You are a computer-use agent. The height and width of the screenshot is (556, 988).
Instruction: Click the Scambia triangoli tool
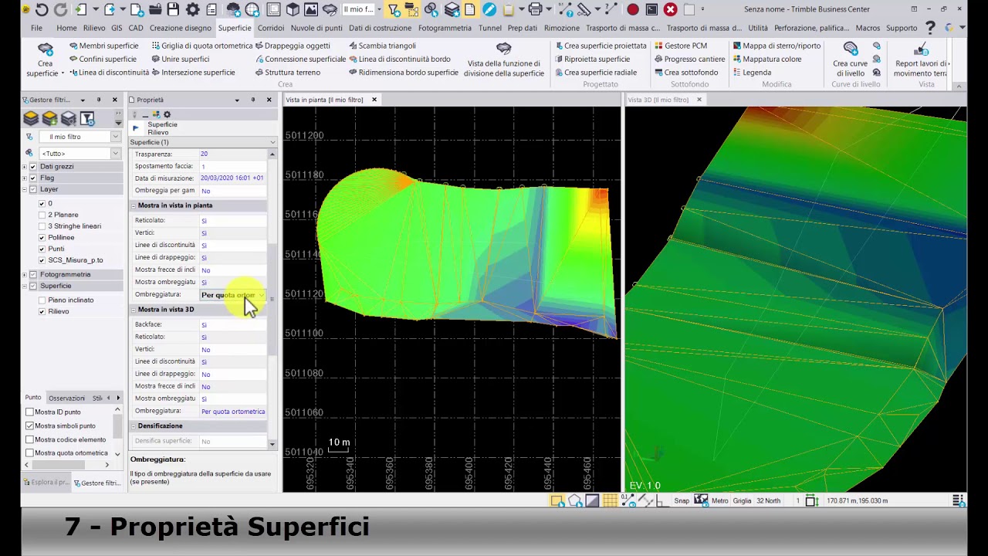pos(382,46)
